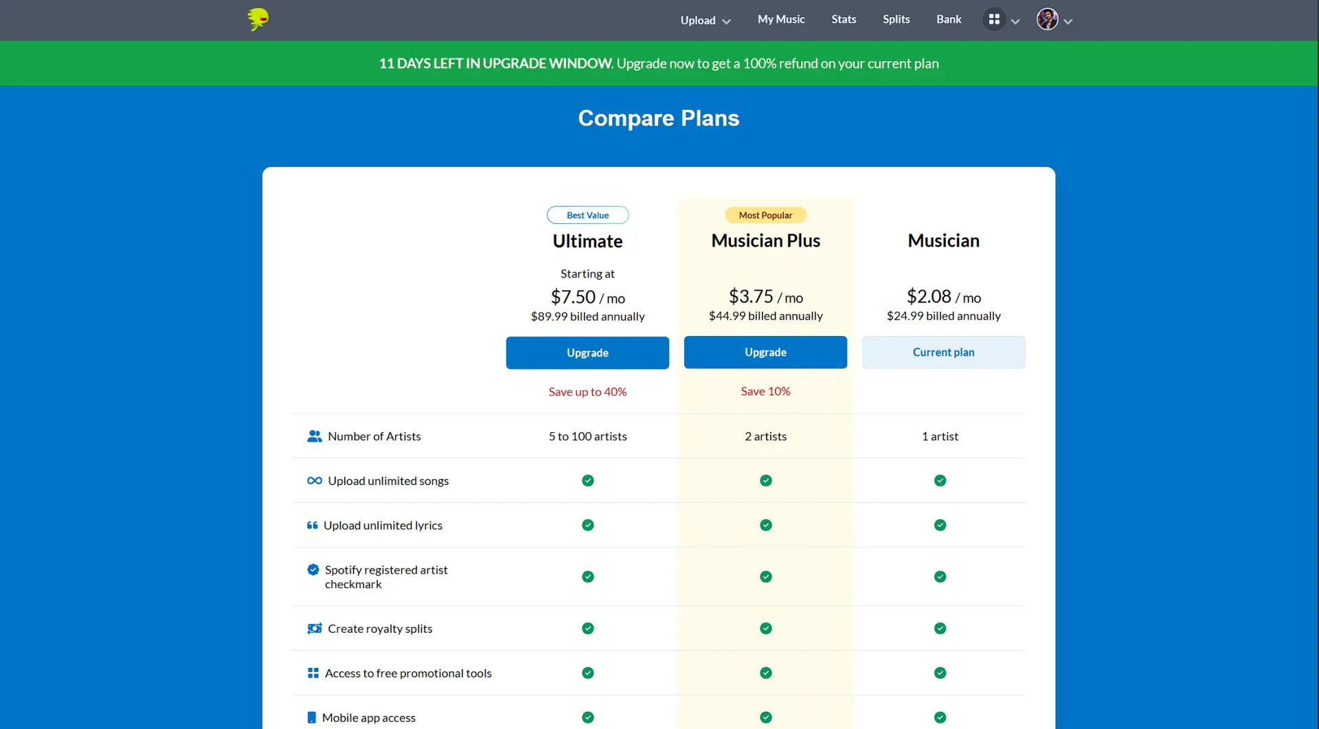Click the $24.99 billed annually text
1319x729 pixels.
point(944,316)
